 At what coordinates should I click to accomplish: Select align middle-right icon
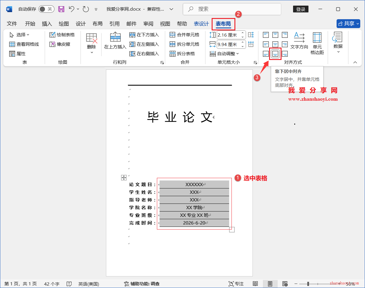(285, 44)
